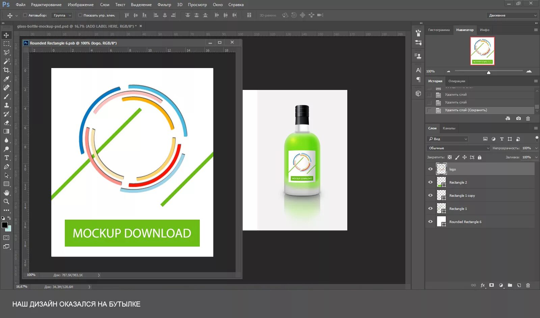This screenshot has width=540, height=318.
Task: Select the Rectangle shape tool
Action: (x=6, y=184)
